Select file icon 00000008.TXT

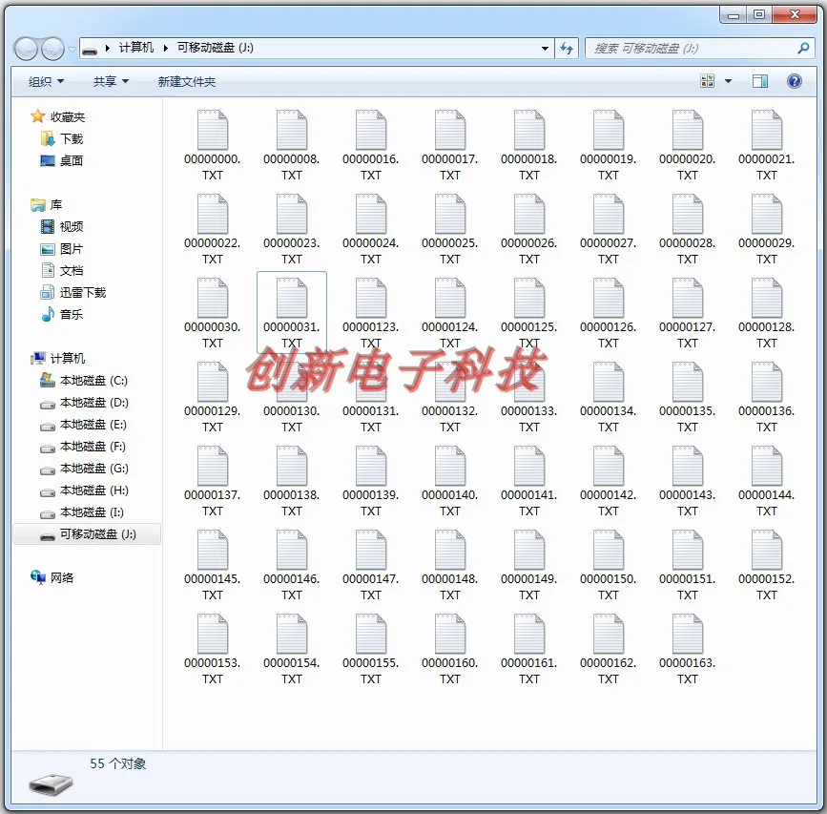pos(292,130)
